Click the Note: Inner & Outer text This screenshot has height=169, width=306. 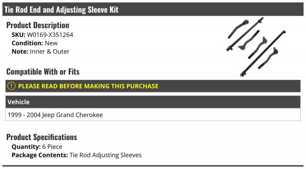tap(41, 52)
